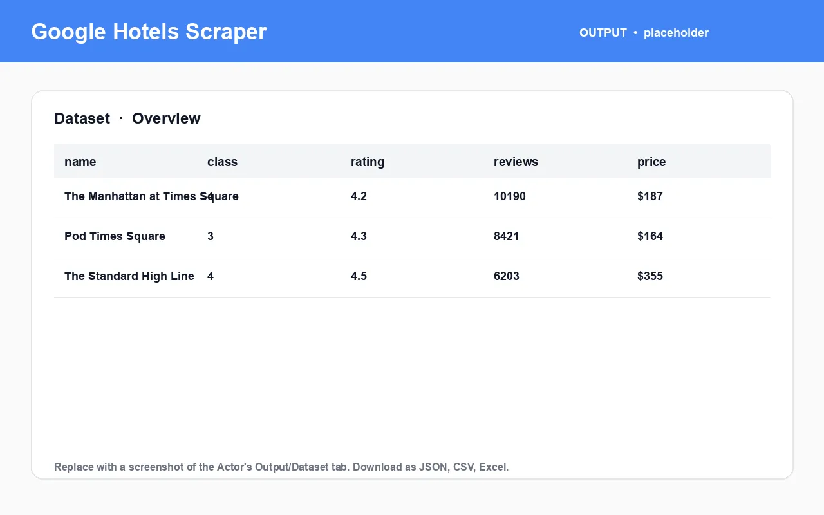Click The Standard High Line name

(129, 276)
